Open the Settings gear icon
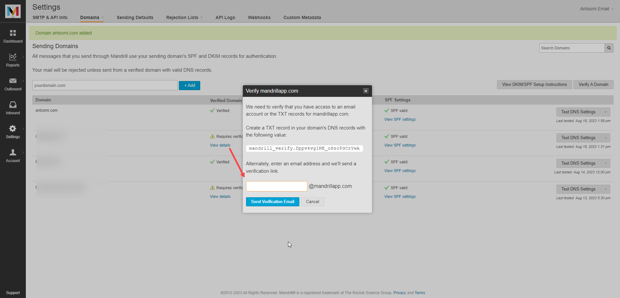The image size is (620, 298). point(13,128)
